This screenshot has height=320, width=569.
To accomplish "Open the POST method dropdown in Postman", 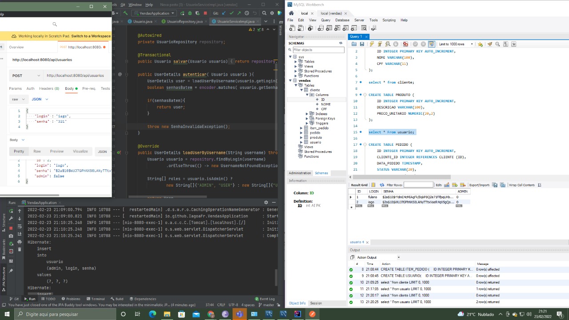I will [x=26, y=76].
